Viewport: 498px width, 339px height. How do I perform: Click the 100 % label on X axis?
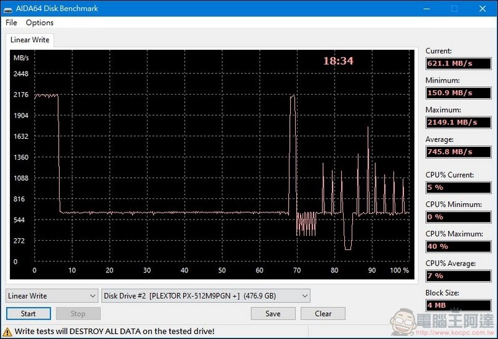399,271
